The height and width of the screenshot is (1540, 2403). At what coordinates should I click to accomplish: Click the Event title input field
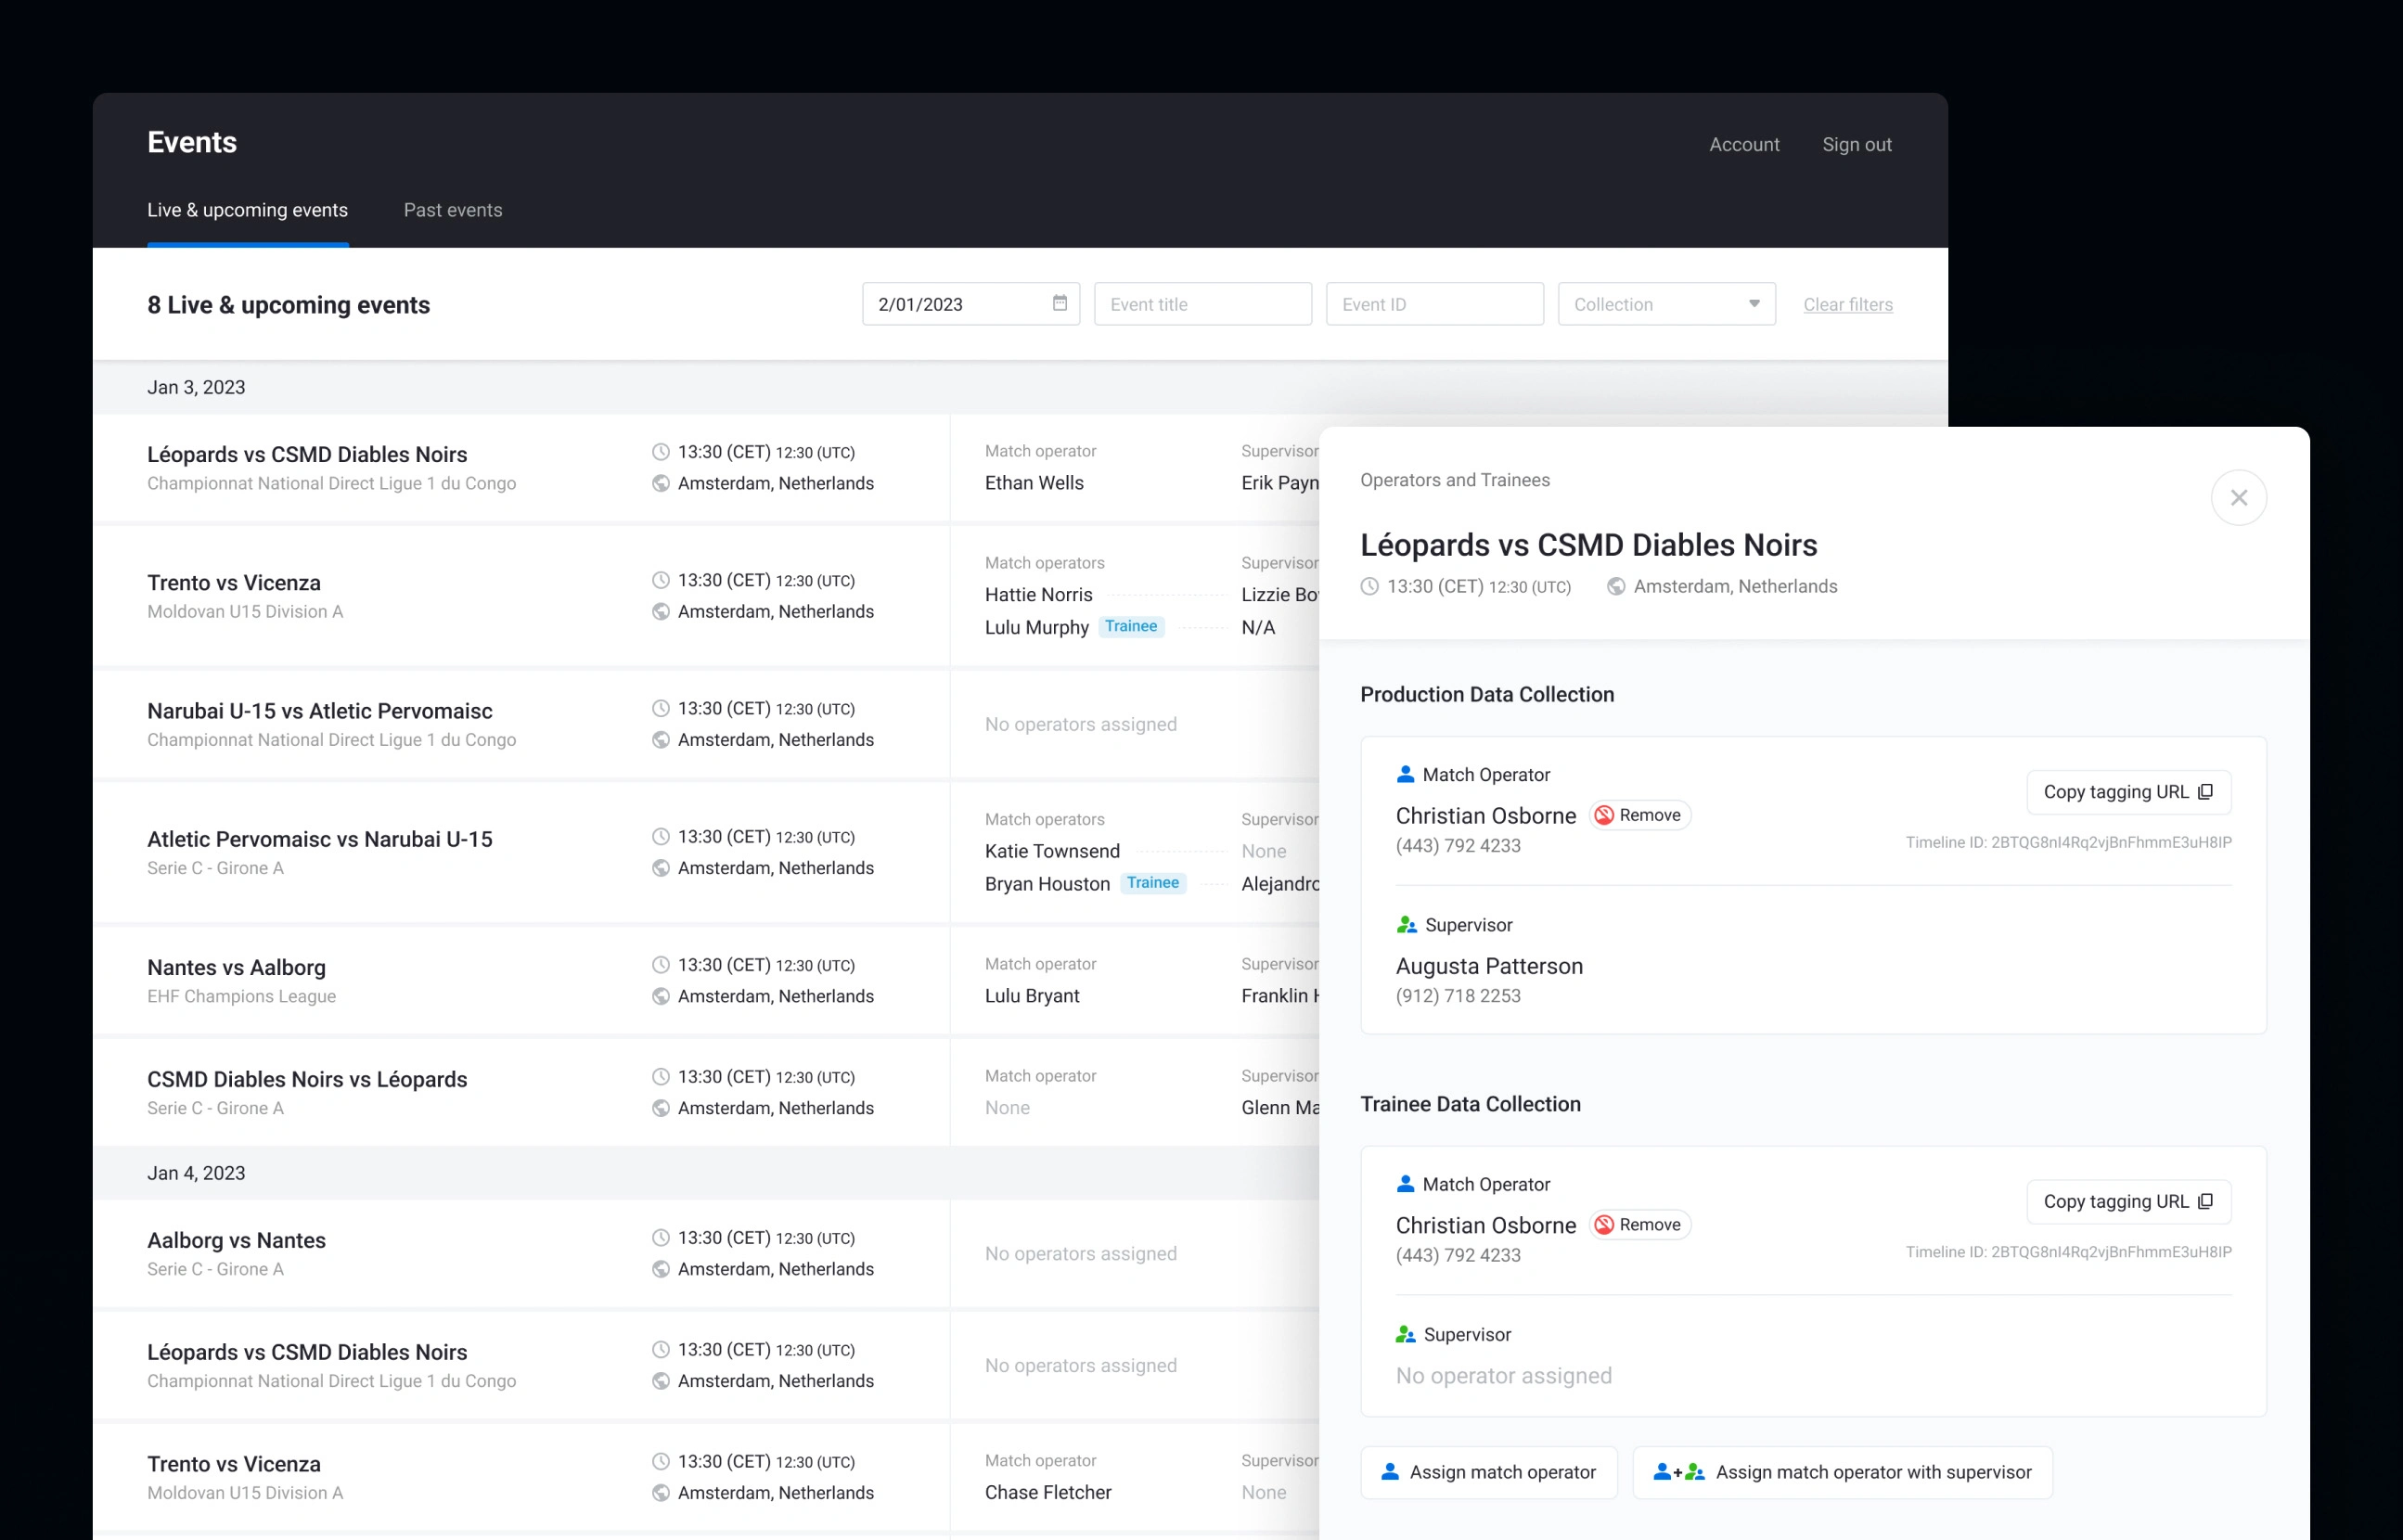tap(1202, 304)
